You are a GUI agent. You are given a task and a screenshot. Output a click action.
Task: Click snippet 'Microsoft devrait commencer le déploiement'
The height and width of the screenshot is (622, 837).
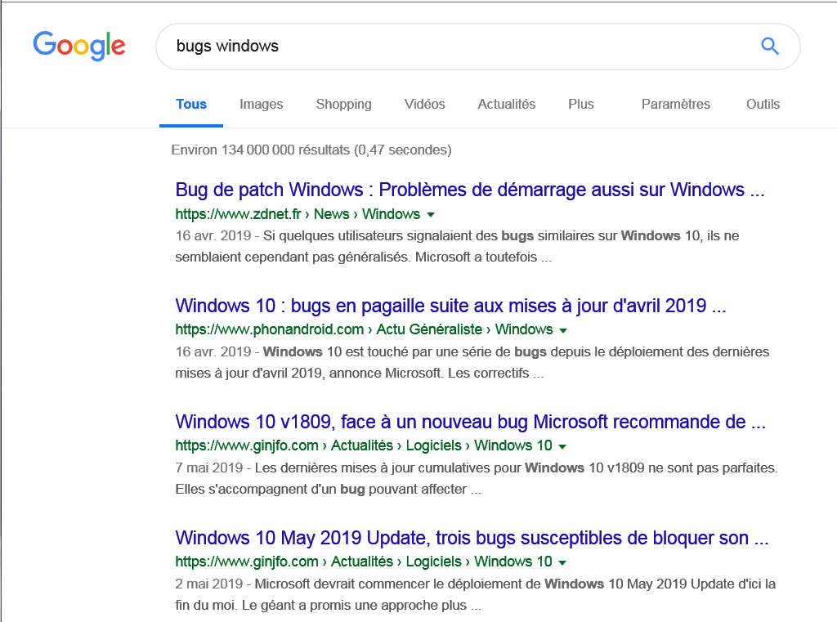(x=475, y=594)
